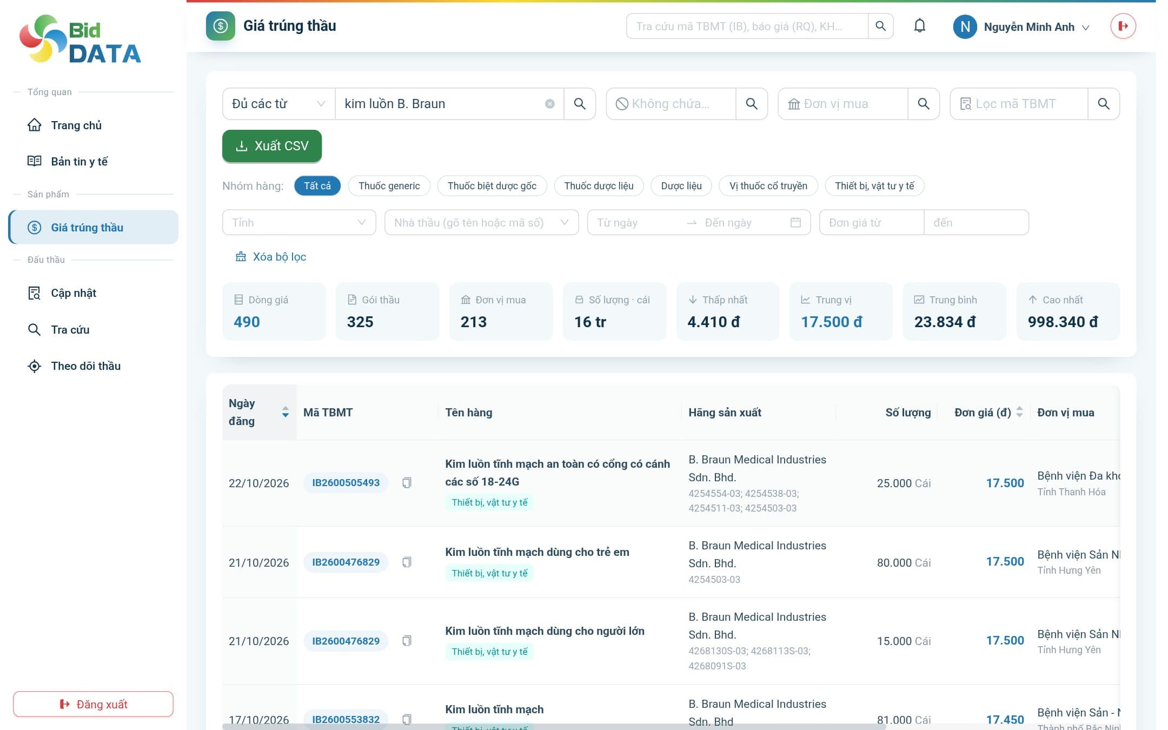This screenshot has width=1168, height=730.
Task: Search the keyword 'kim luồn B. Braun' magnifier
Action: click(x=580, y=104)
